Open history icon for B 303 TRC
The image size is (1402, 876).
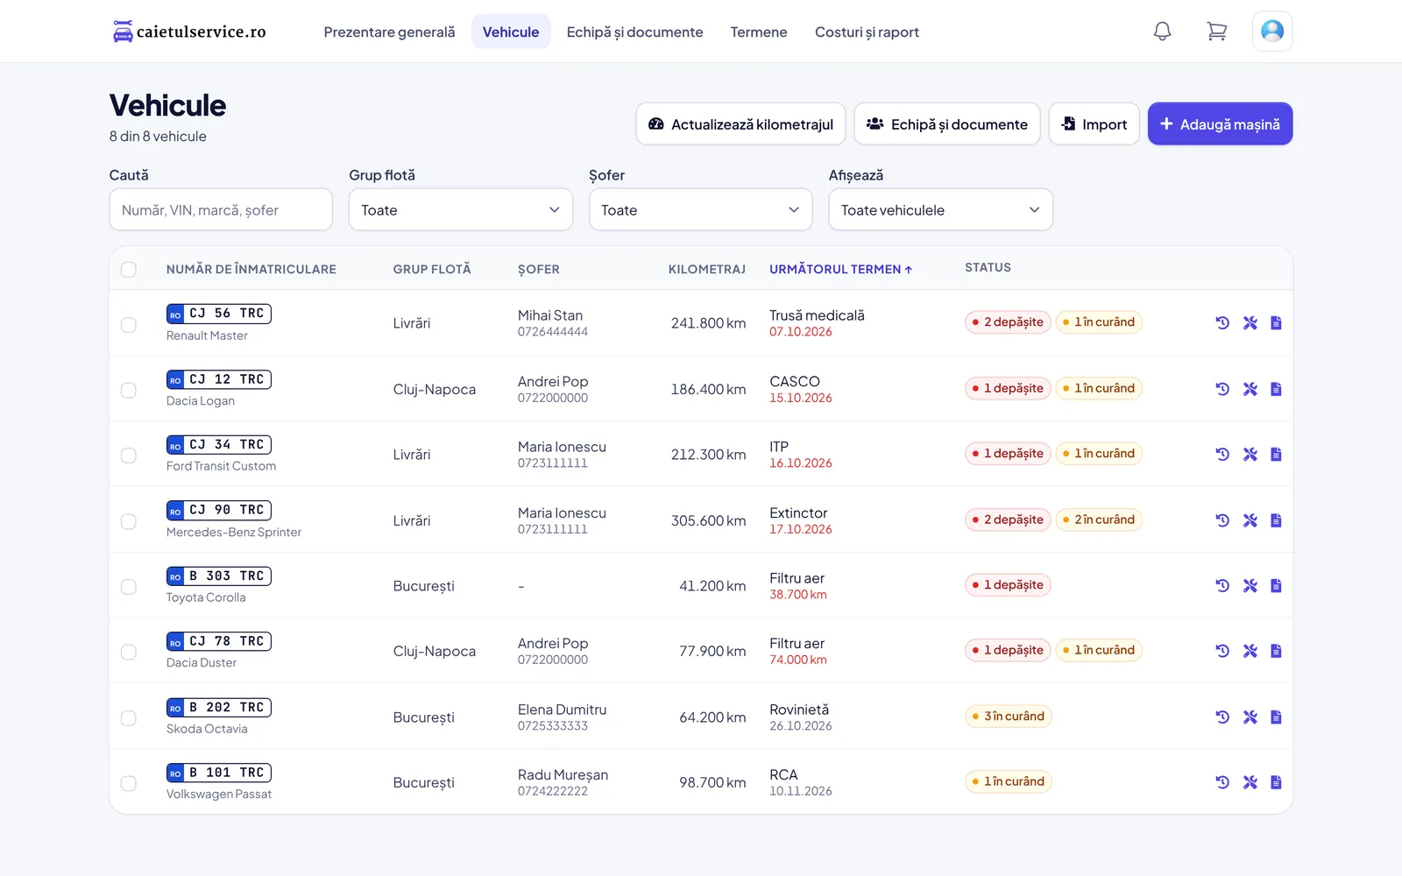tap(1222, 585)
